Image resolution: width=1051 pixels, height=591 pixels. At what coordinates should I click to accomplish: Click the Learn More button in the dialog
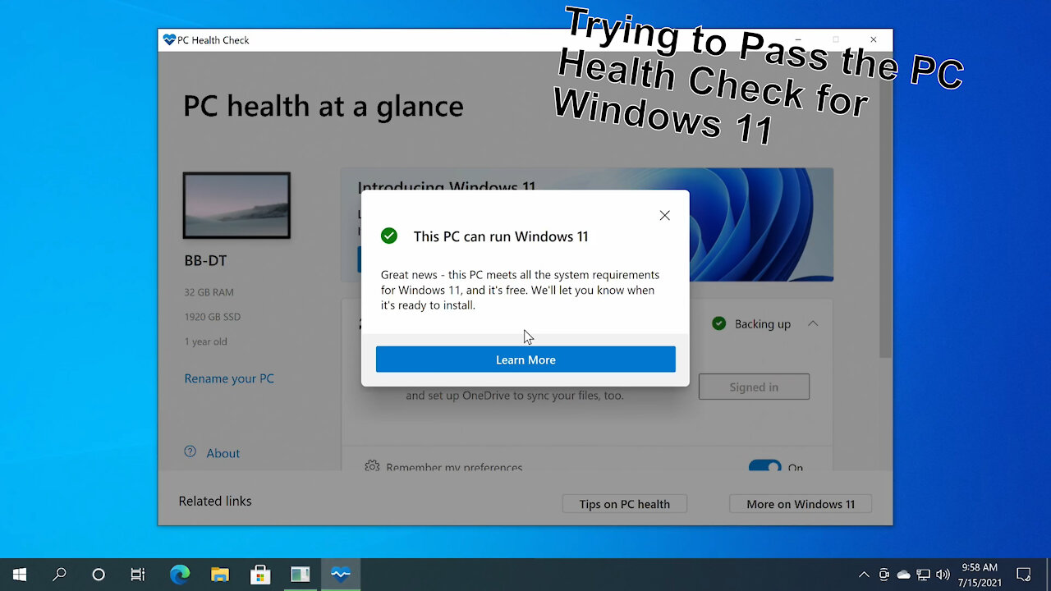525,360
